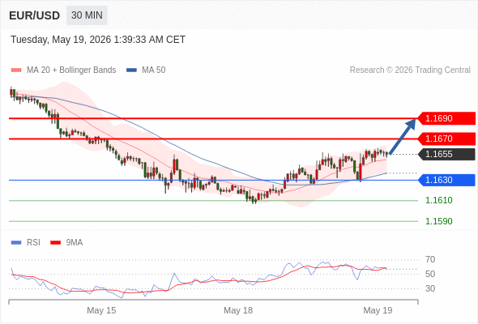The image size is (478, 324).
Task: Select the 9MA legend label
Action: (x=75, y=243)
